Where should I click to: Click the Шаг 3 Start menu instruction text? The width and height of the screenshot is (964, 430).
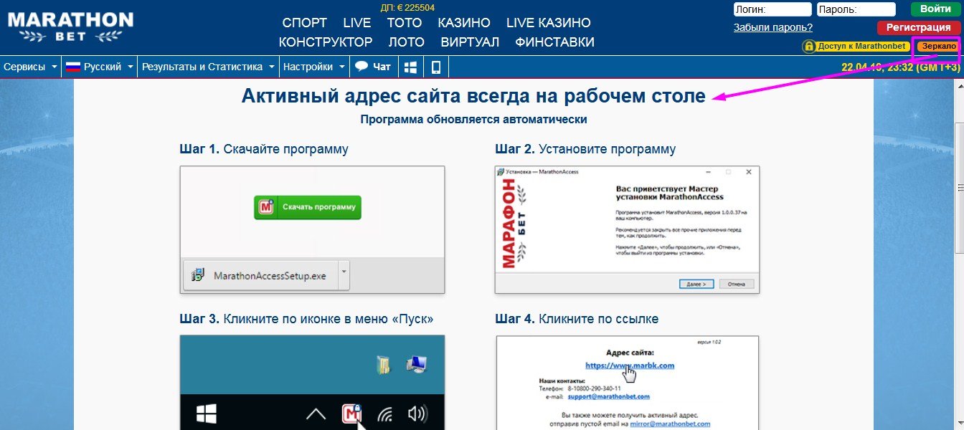click(x=306, y=318)
